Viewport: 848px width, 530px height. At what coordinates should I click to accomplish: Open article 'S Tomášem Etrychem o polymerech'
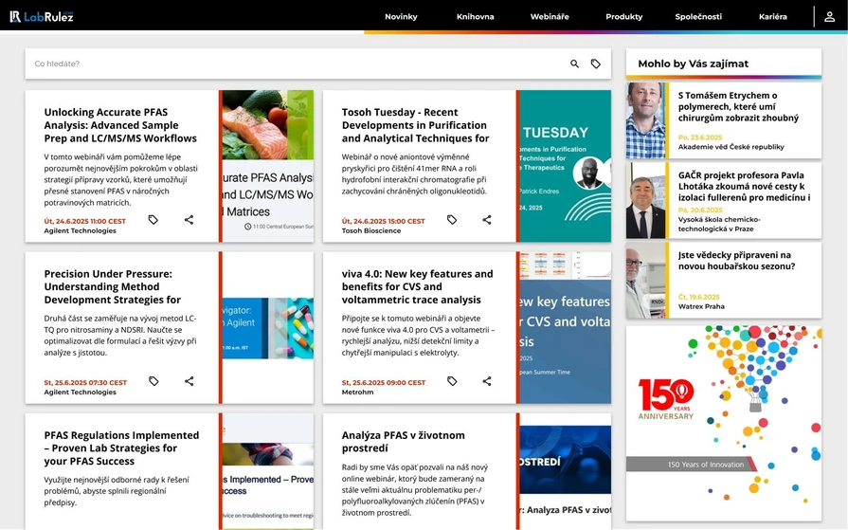click(738, 106)
